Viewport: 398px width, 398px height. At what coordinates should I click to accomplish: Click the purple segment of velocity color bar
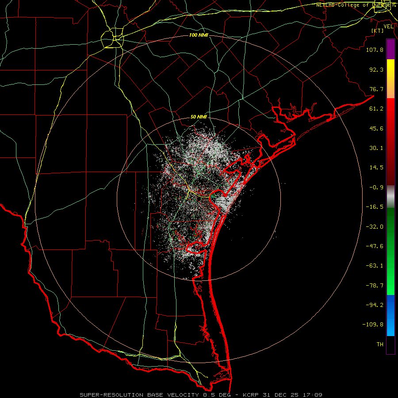[390, 49]
